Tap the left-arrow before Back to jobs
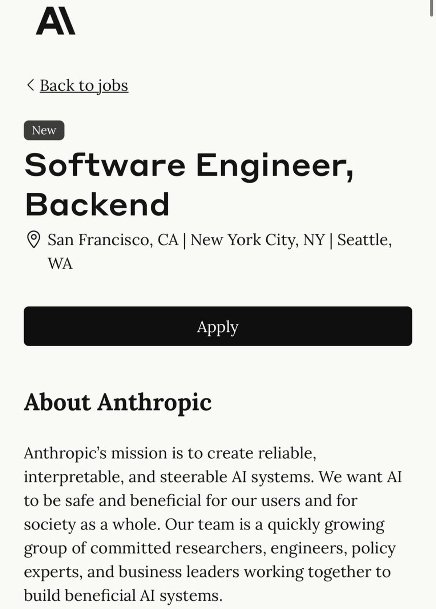This screenshot has width=436, height=609. point(31,86)
